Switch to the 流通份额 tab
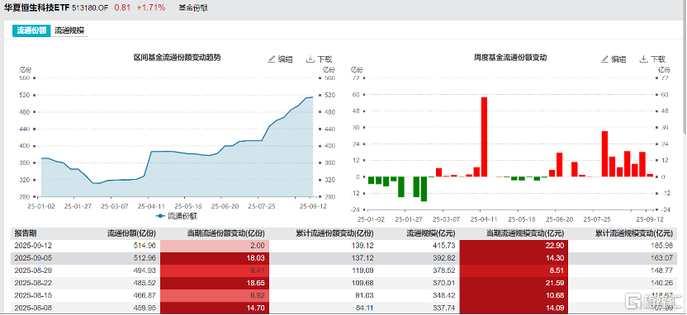This screenshot has width=687, height=315. click(31, 31)
